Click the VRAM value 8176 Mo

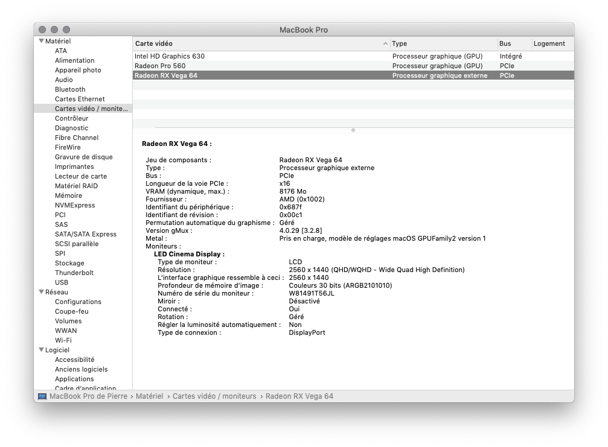293,191
